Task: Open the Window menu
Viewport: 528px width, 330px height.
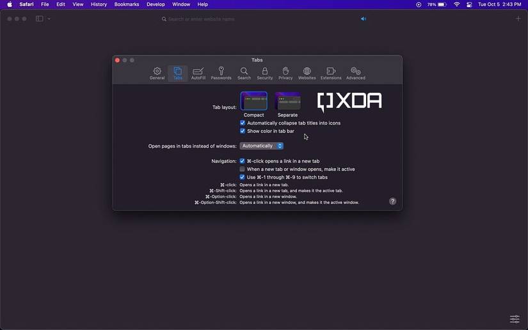Action: (181, 4)
